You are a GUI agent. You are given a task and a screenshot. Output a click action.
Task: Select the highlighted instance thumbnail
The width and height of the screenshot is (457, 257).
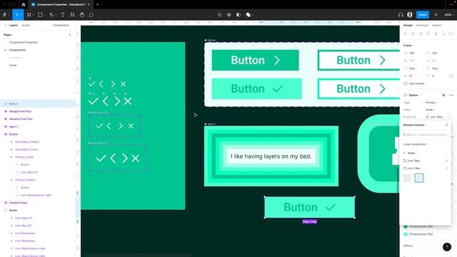pos(419,178)
